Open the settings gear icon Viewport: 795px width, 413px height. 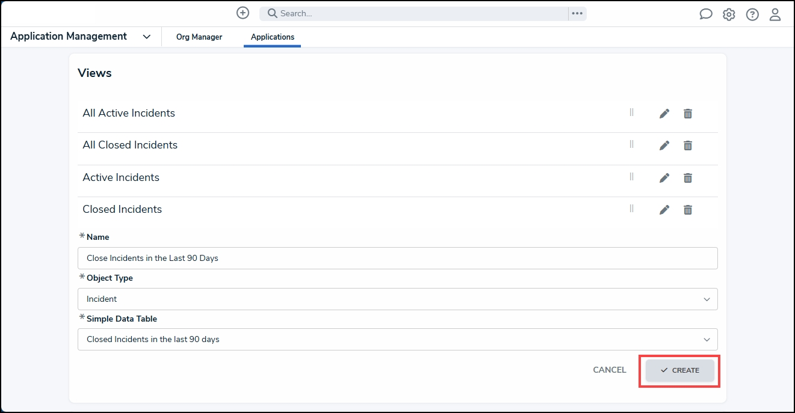pos(729,14)
